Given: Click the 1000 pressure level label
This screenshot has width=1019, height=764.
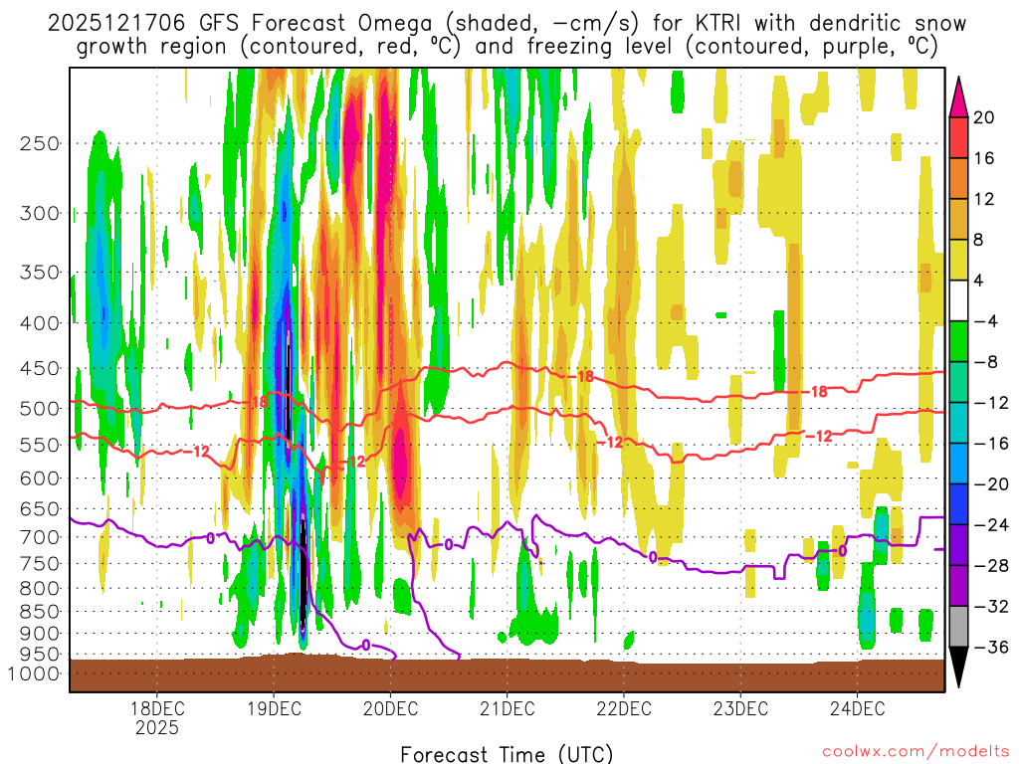Looking at the screenshot, I should point(36,673).
